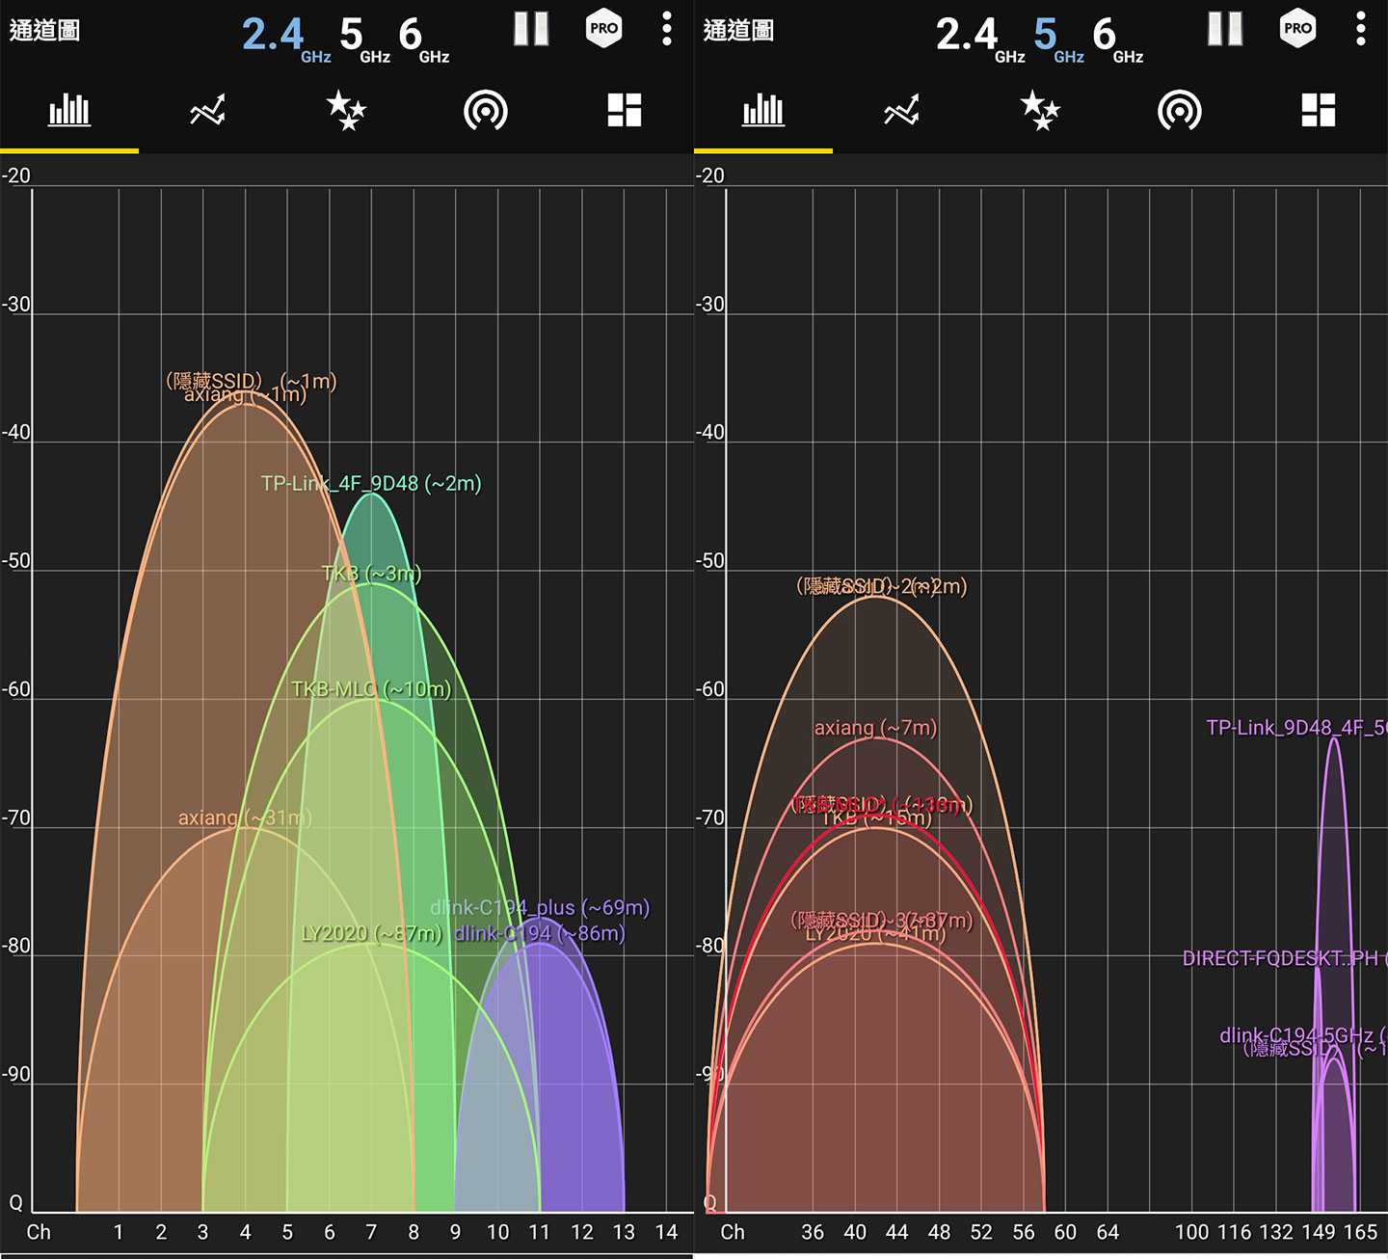Open overflow menu in left screen
1388x1259 pixels.
point(667,29)
